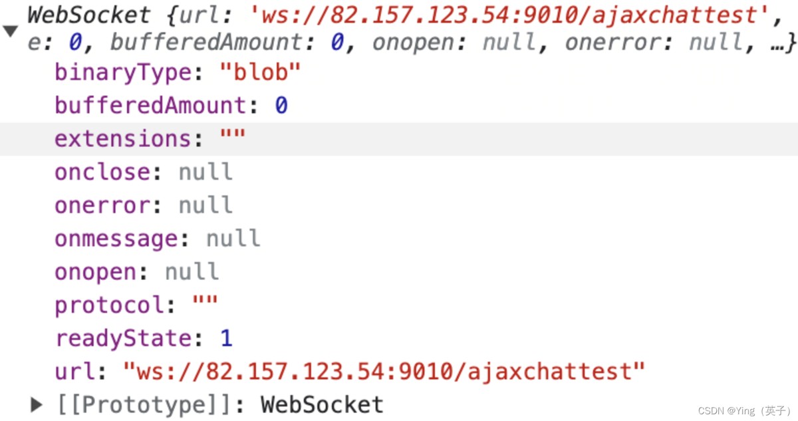Collapse the WebSocket object disclosure triangle
The image size is (798, 421).
pyautogui.click(x=10, y=31)
